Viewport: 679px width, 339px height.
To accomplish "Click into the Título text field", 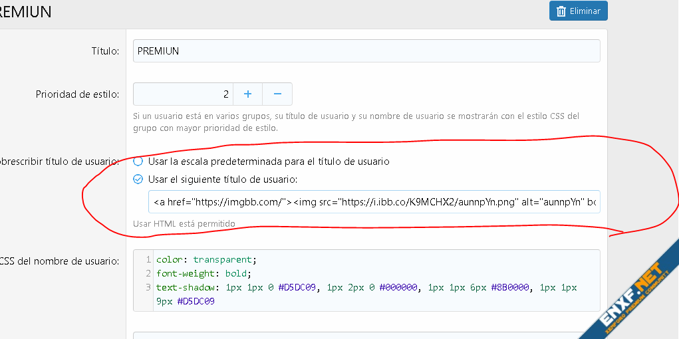I will tap(366, 51).
